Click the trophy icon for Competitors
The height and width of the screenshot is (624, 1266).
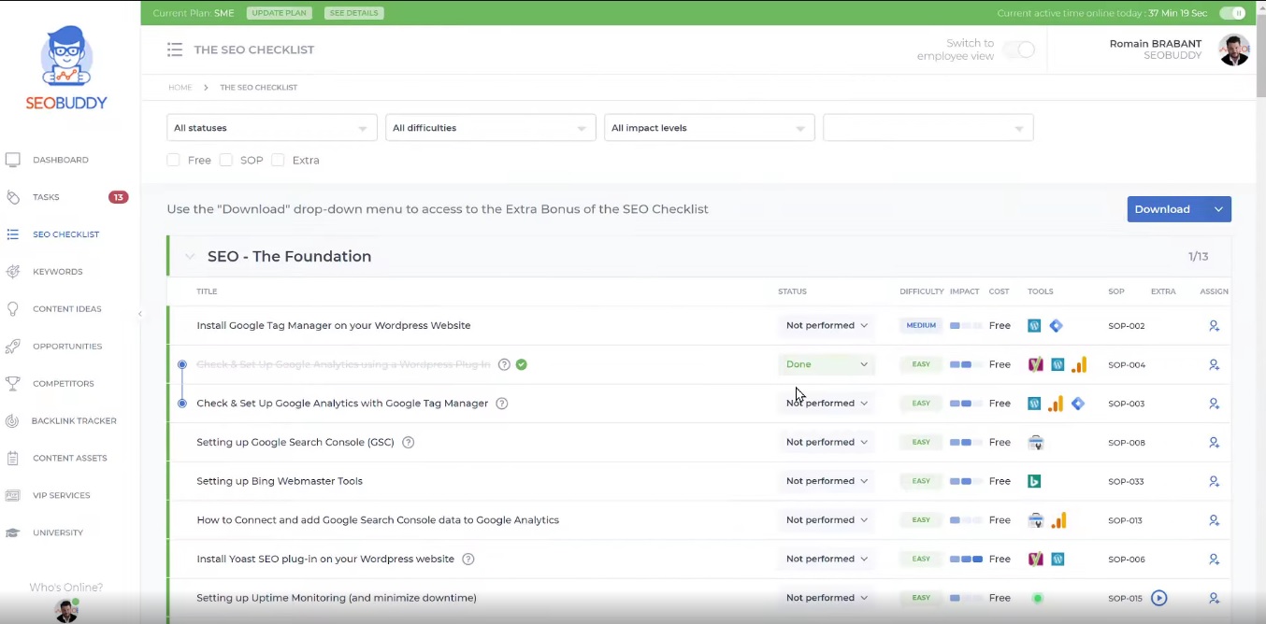tap(12, 383)
